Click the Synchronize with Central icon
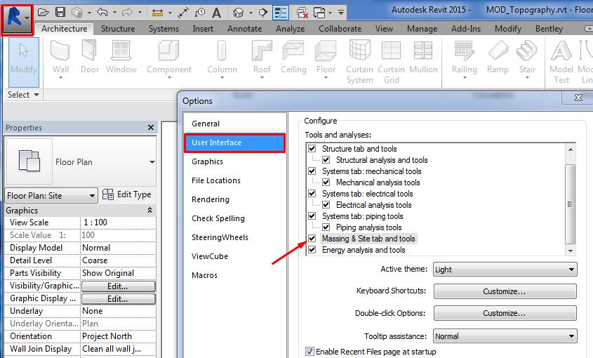593x358 pixels. pyautogui.click(x=77, y=13)
